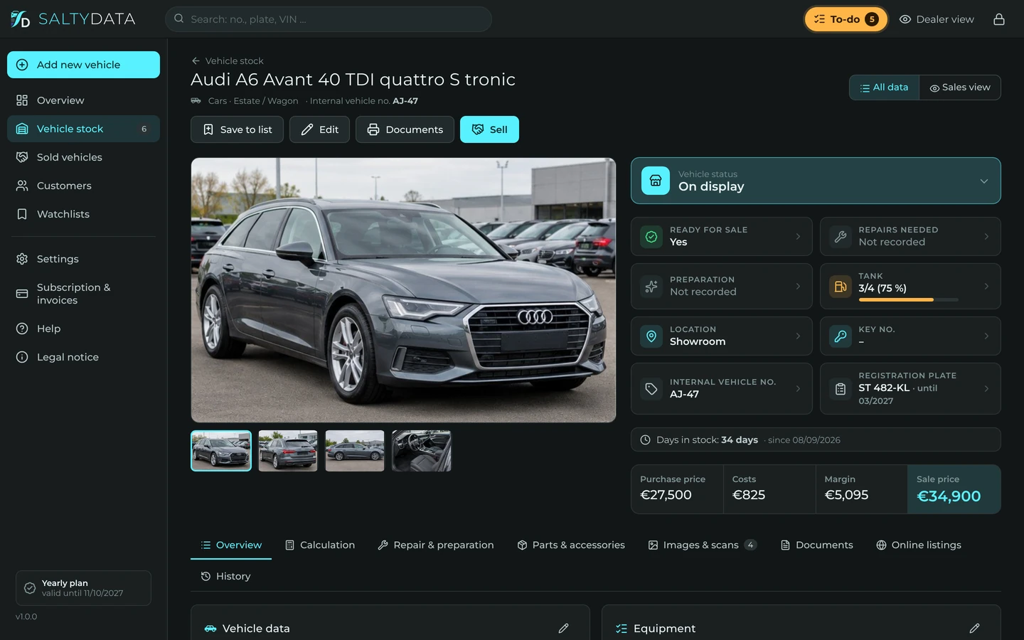Open Images & scans tab
Screen dimensions: 1024x640
click(702, 545)
